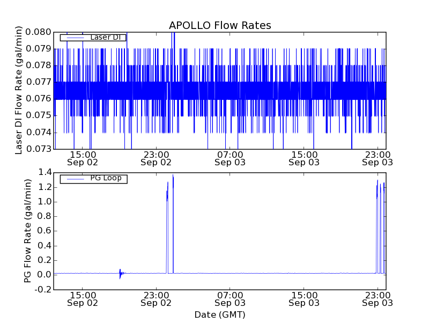429x322 pixels.
Task: Click the 'APOLLO Flow Rates' chart title
Action: [x=220, y=25]
